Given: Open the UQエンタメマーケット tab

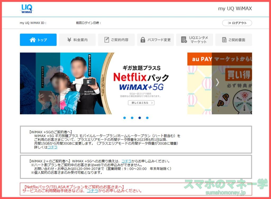Looking at the screenshot, I should pos(195,40).
